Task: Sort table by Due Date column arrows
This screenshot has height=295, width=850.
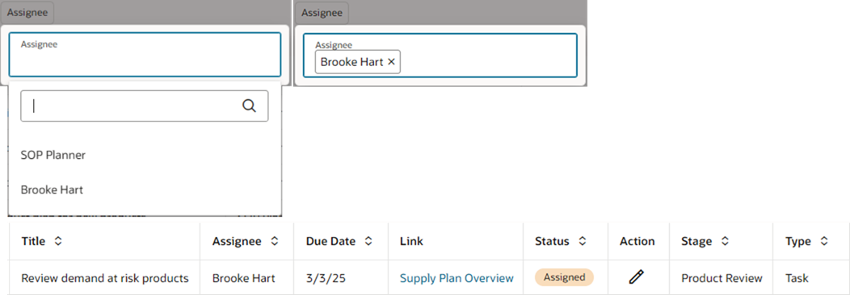Action: click(x=368, y=242)
